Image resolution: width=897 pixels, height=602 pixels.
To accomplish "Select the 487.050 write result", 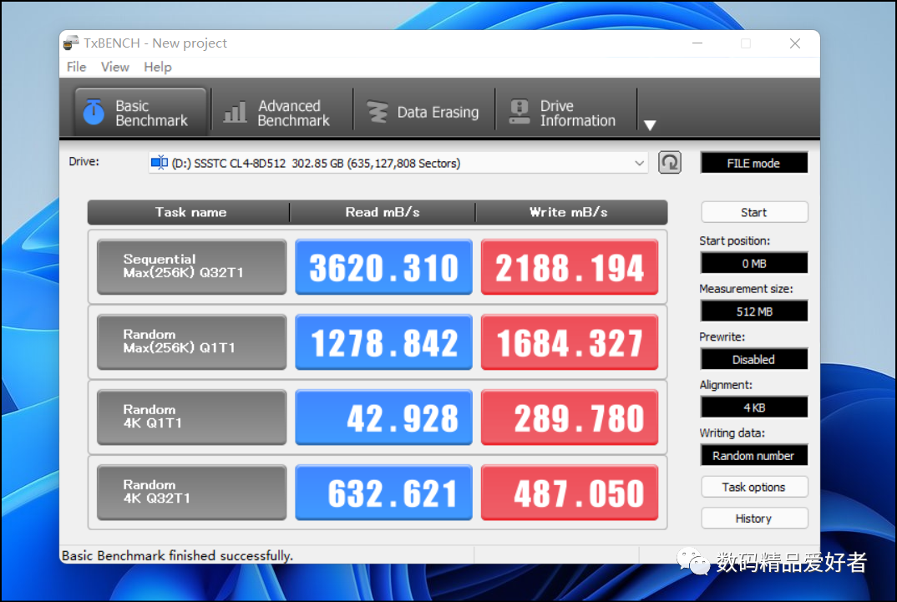I will pyautogui.click(x=570, y=493).
